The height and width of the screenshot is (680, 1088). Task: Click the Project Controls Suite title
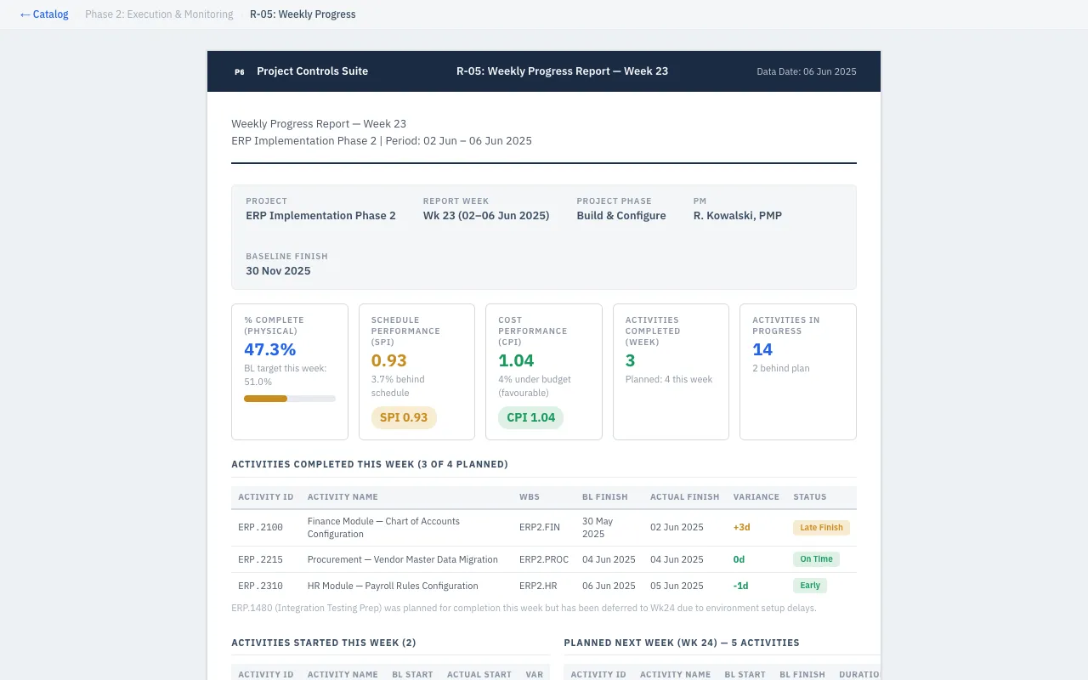(312, 71)
